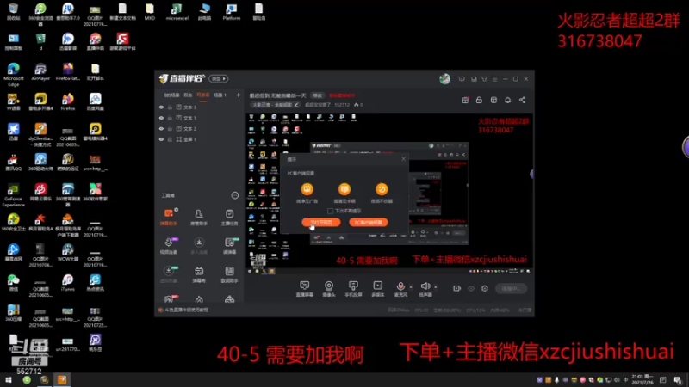The height and width of the screenshot is (387, 689).
Task: Hide the 全屏 1 layer
Action: click(x=161, y=139)
